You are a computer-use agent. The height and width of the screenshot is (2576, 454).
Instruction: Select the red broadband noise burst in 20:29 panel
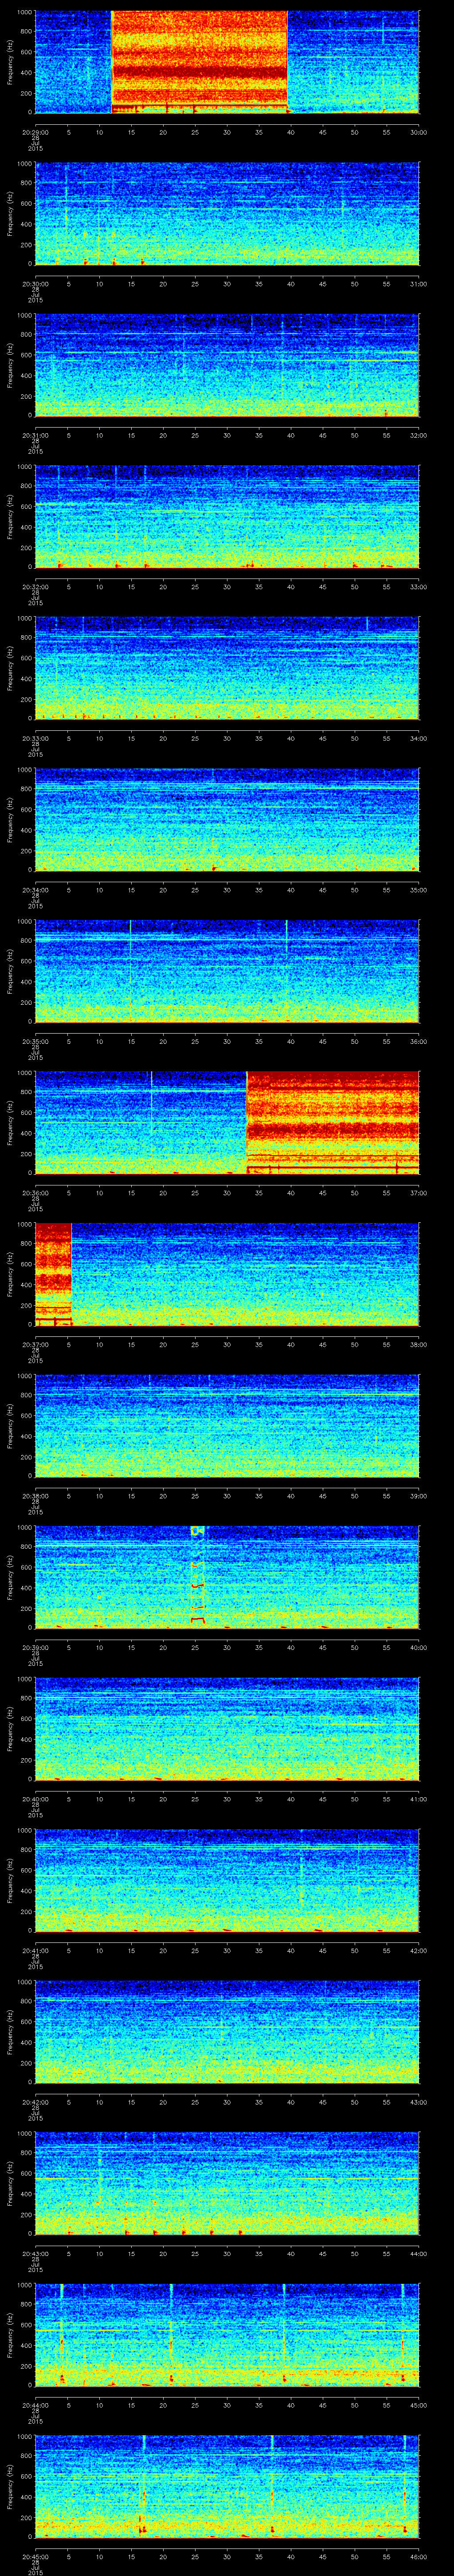(200, 62)
